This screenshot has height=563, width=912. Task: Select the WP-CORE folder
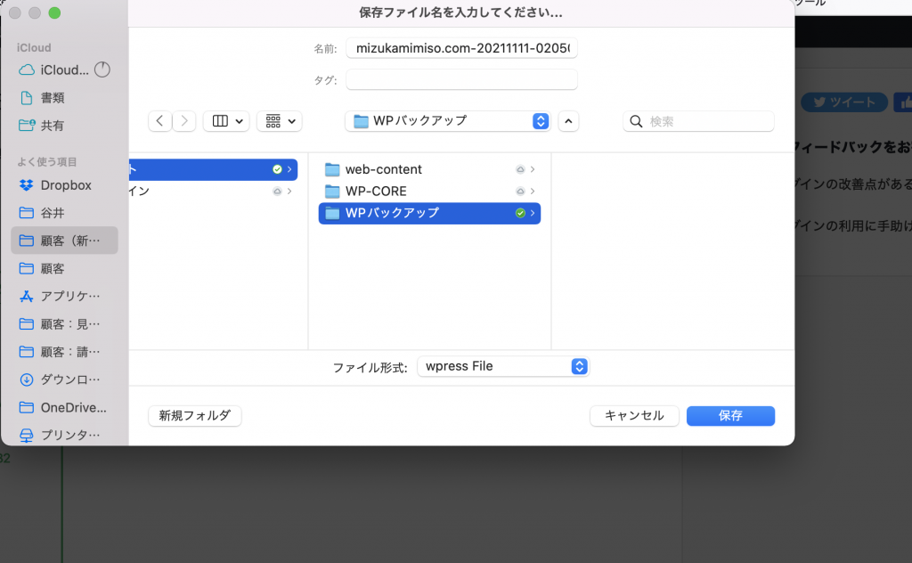pyautogui.click(x=376, y=192)
